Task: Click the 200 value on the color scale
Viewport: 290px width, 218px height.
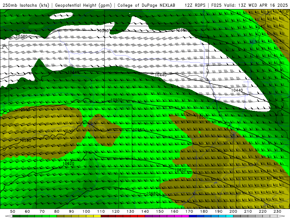Action: coord(233,211)
